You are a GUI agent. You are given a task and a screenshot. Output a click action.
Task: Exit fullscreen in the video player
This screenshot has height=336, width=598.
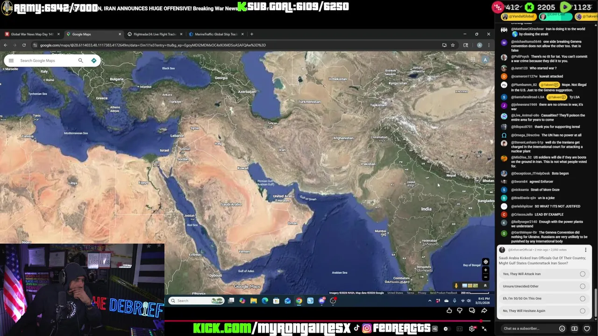coord(484,329)
